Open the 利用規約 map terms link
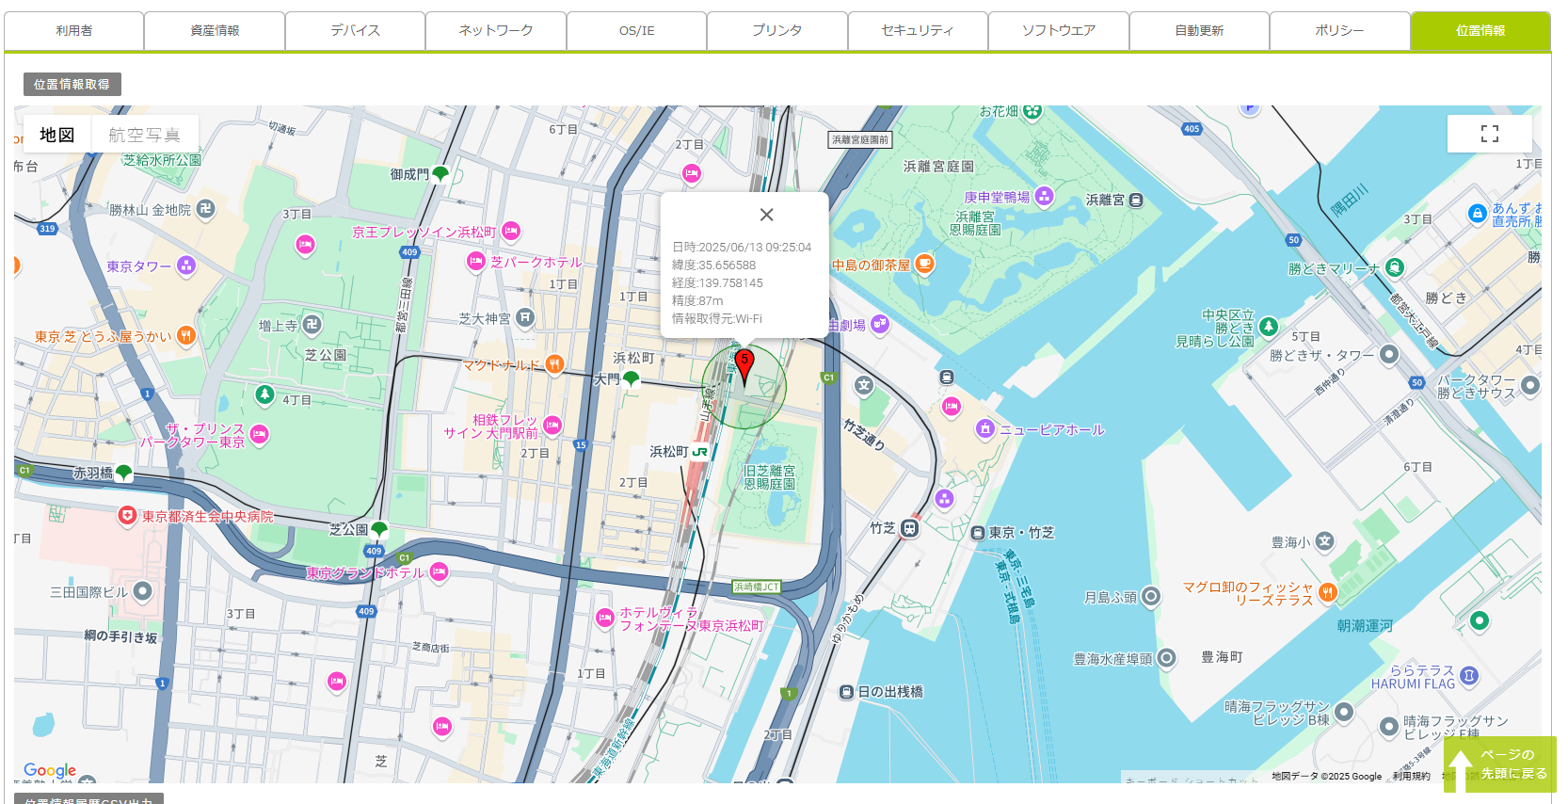The image size is (1568, 804). [x=1411, y=777]
